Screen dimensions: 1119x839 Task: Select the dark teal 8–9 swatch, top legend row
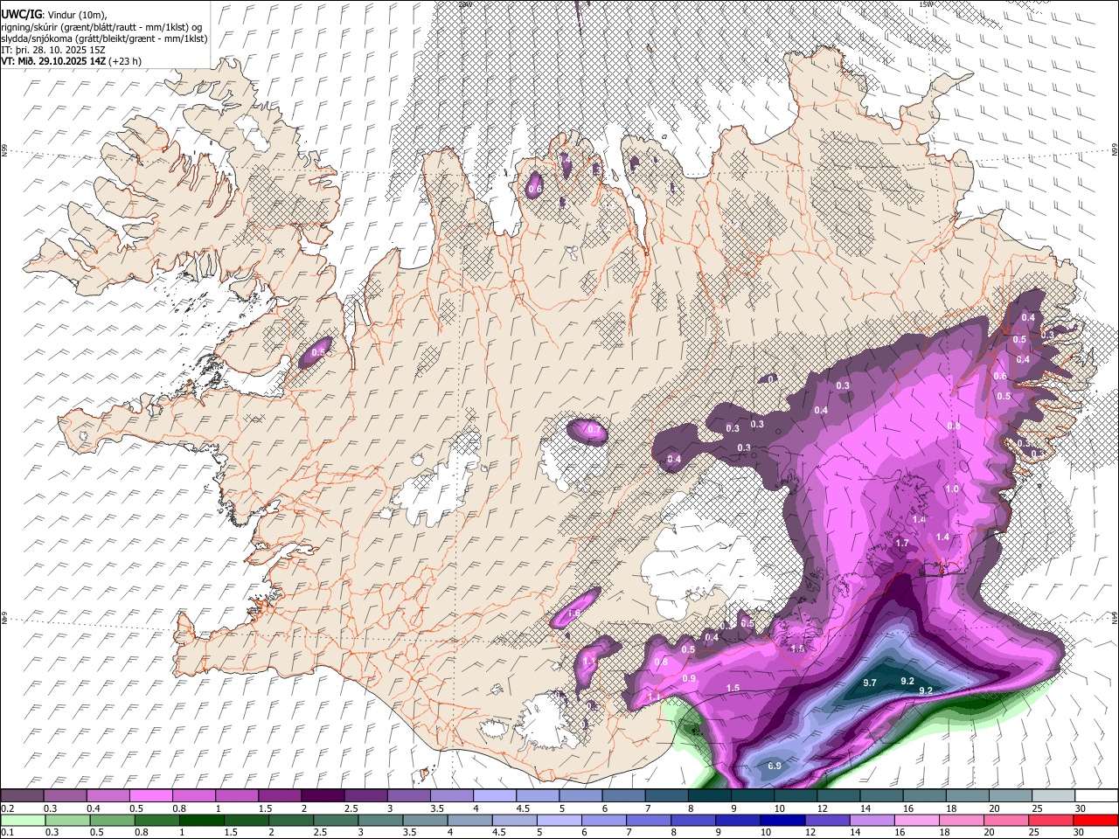tap(711, 795)
